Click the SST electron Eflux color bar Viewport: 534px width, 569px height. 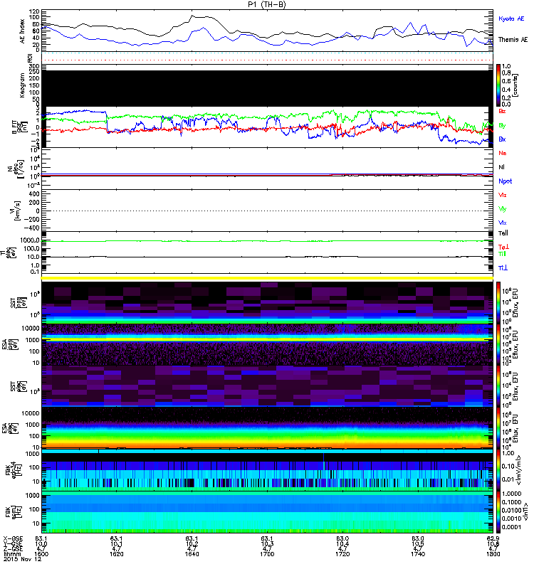point(498,386)
